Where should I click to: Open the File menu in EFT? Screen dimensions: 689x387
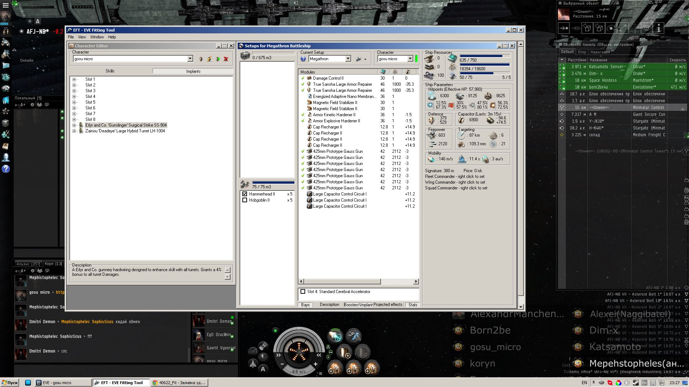(71, 37)
